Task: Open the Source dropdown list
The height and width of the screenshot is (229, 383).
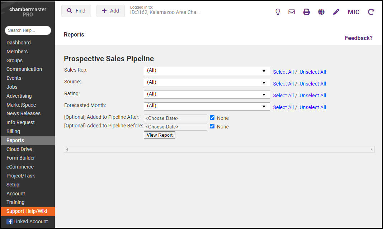Action: (207, 83)
